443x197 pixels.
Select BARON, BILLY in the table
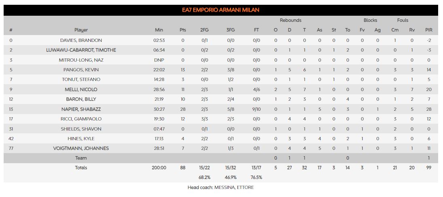click(81, 100)
